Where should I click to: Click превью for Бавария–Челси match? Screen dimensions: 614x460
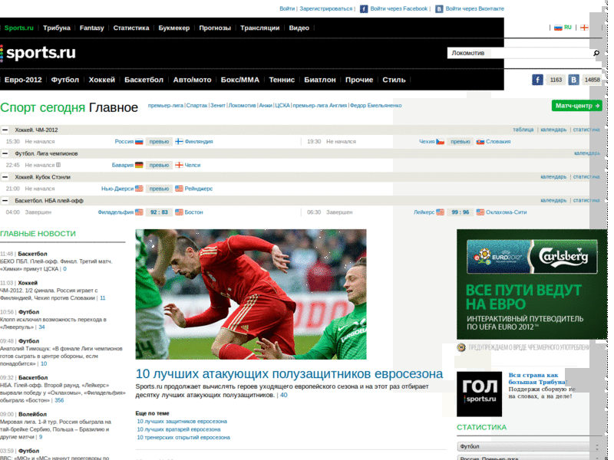coord(159,165)
